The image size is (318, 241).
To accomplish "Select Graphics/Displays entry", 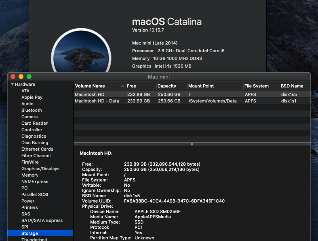I will click(40, 168).
